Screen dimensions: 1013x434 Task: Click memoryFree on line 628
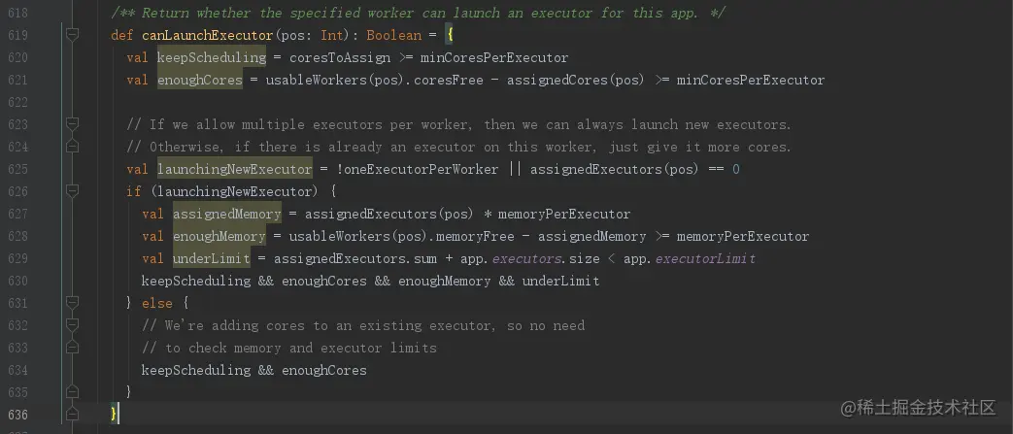(x=475, y=236)
